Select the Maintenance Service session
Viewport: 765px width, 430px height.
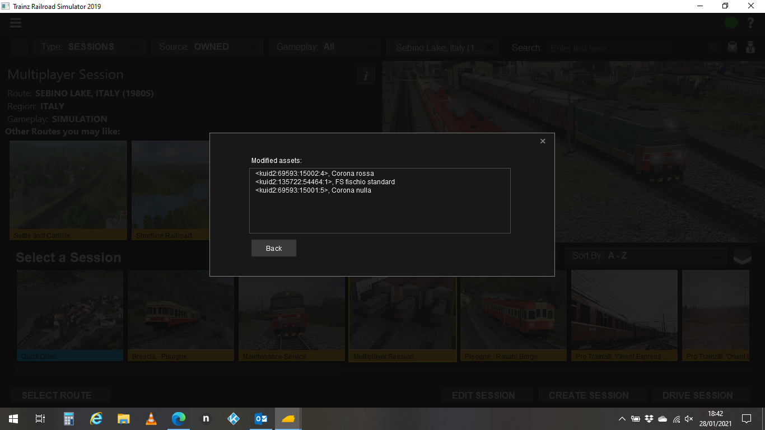coord(292,316)
